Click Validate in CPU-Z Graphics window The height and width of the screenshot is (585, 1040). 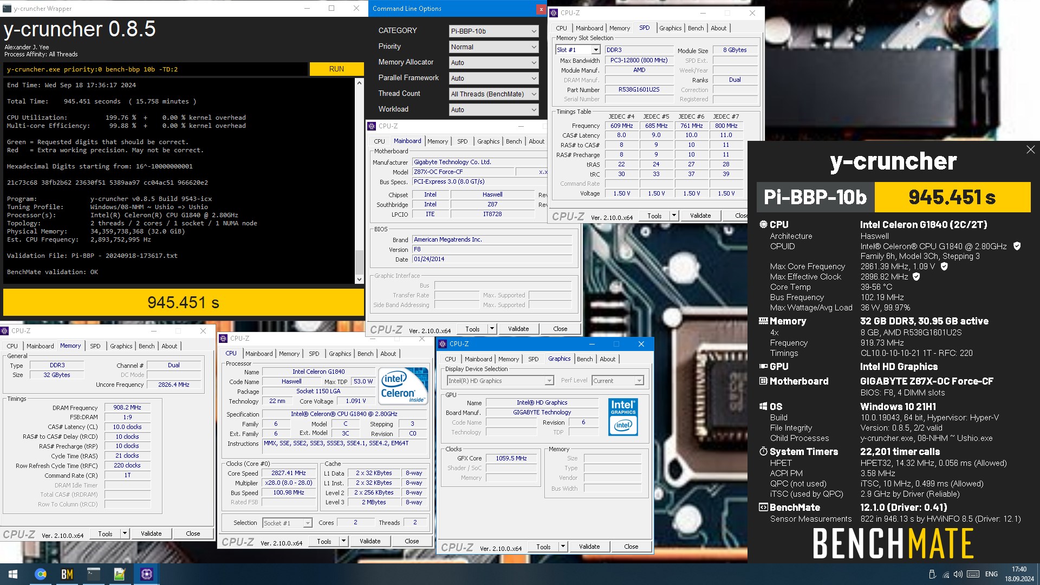click(x=589, y=547)
